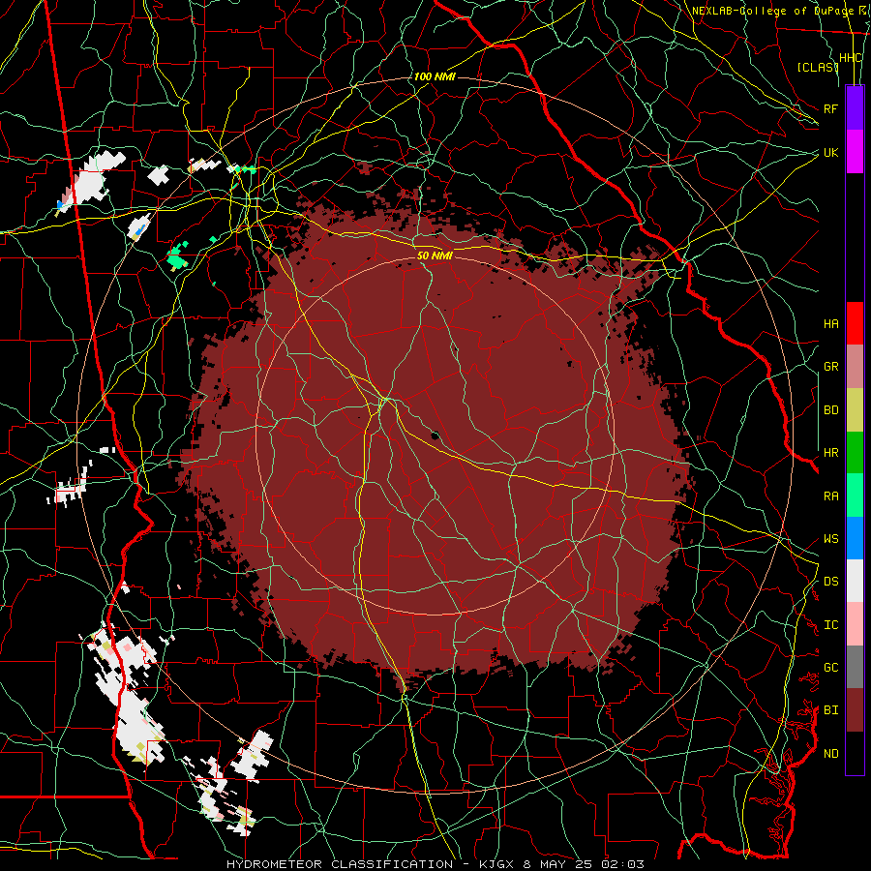Click the mint green RA legend swatch
The width and height of the screenshot is (871, 871).
[855, 496]
